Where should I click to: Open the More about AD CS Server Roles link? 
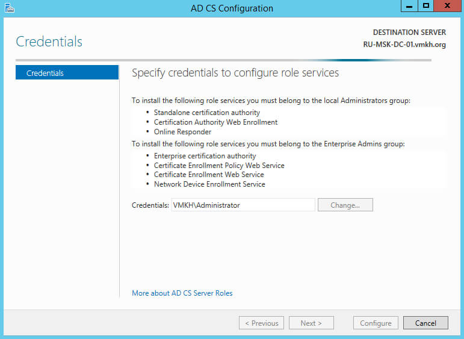click(182, 293)
